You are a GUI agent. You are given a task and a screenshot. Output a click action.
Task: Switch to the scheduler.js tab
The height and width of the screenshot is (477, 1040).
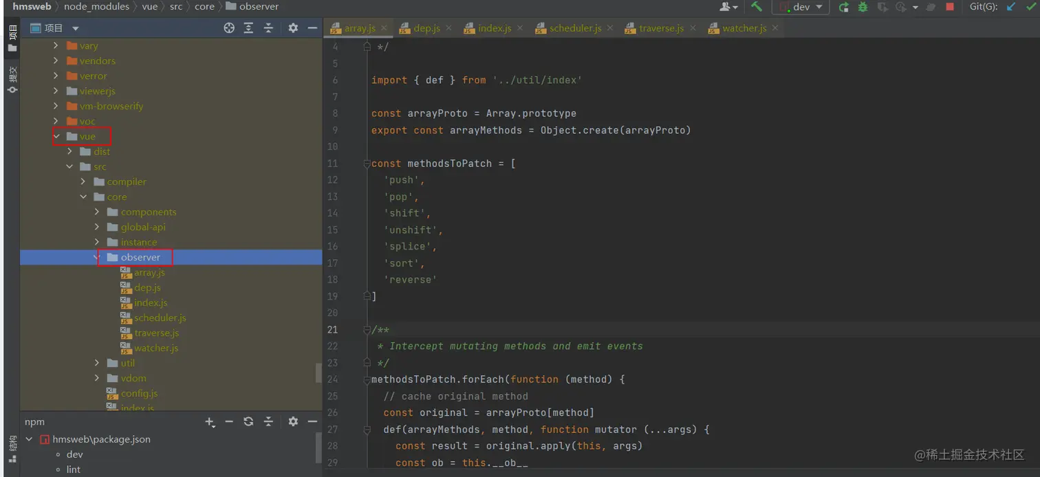coord(575,28)
